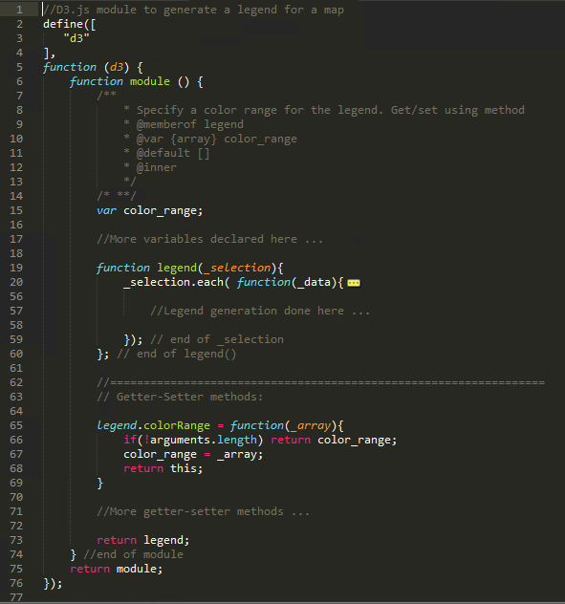Click comment '//Legend generation done here ...'
The height and width of the screenshot is (604, 565).
click(x=260, y=311)
